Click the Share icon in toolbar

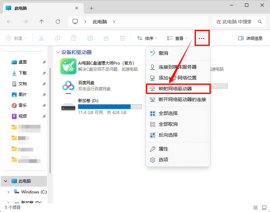(x=106, y=38)
